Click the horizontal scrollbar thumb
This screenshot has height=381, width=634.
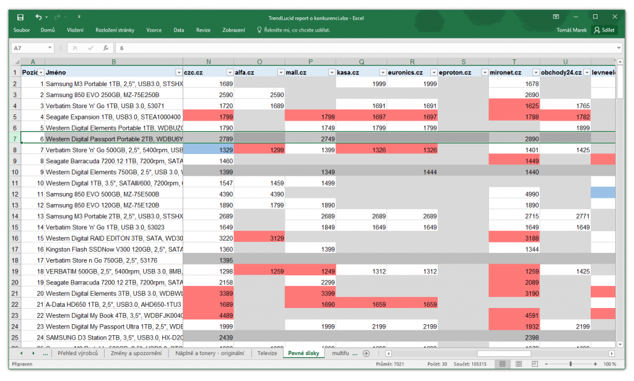504,354
